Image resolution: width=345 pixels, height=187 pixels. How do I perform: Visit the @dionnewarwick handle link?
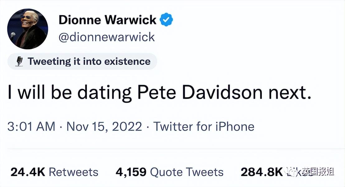pos(107,37)
